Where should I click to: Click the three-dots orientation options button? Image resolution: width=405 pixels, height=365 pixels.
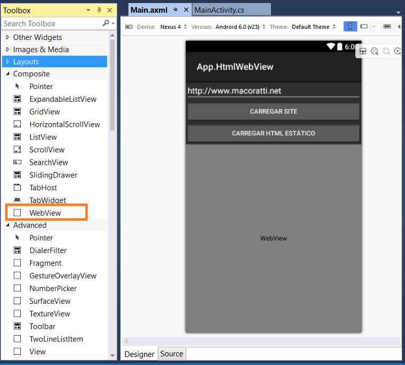pyautogui.click(x=374, y=26)
